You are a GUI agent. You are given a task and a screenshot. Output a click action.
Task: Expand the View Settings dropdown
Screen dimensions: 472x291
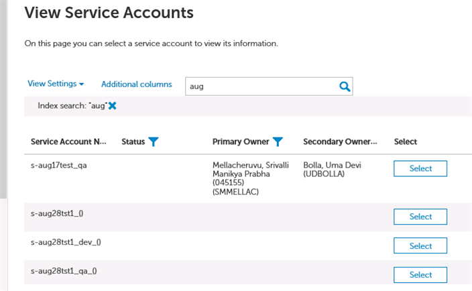coord(56,84)
